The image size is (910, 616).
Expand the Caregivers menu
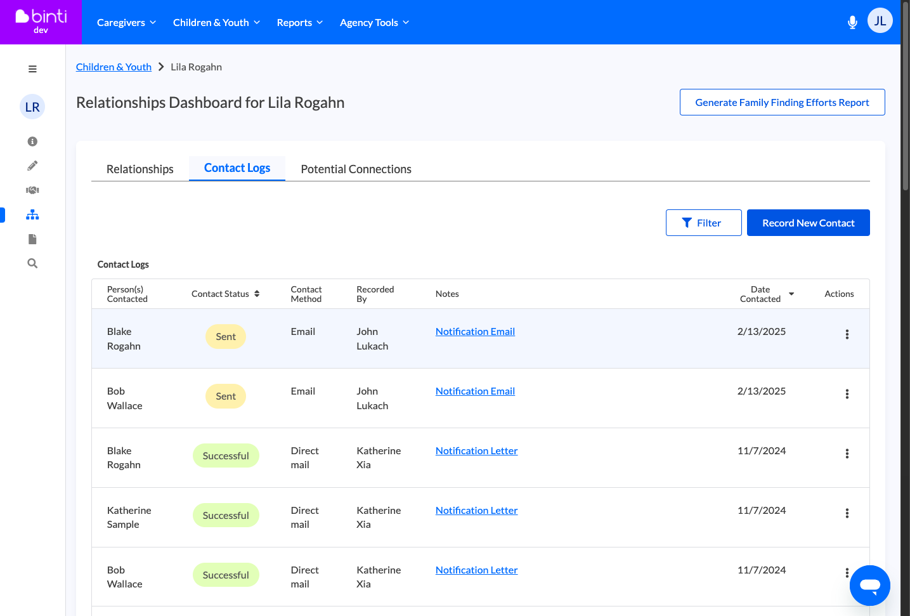pyautogui.click(x=126, y=23)
